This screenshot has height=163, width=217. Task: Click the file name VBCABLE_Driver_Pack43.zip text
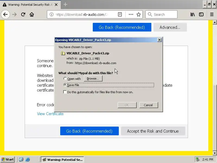88,53
